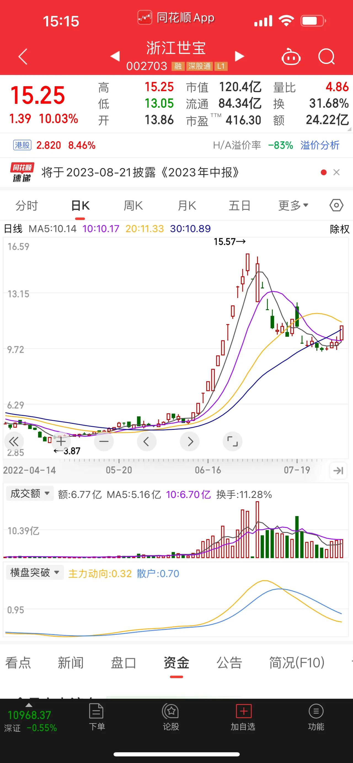
Task: Switch to 五日 chart tab
Action: [x=239, y=205]
